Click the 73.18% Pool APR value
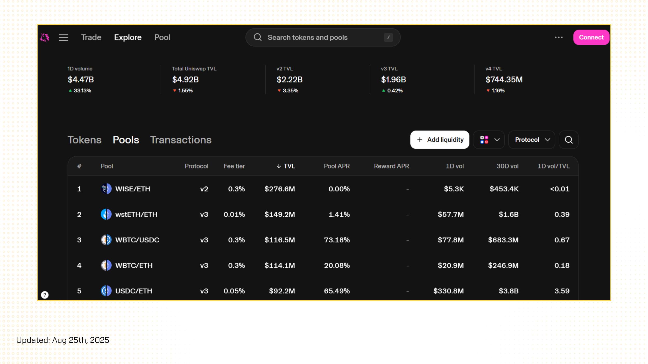 tap(337, 240)
